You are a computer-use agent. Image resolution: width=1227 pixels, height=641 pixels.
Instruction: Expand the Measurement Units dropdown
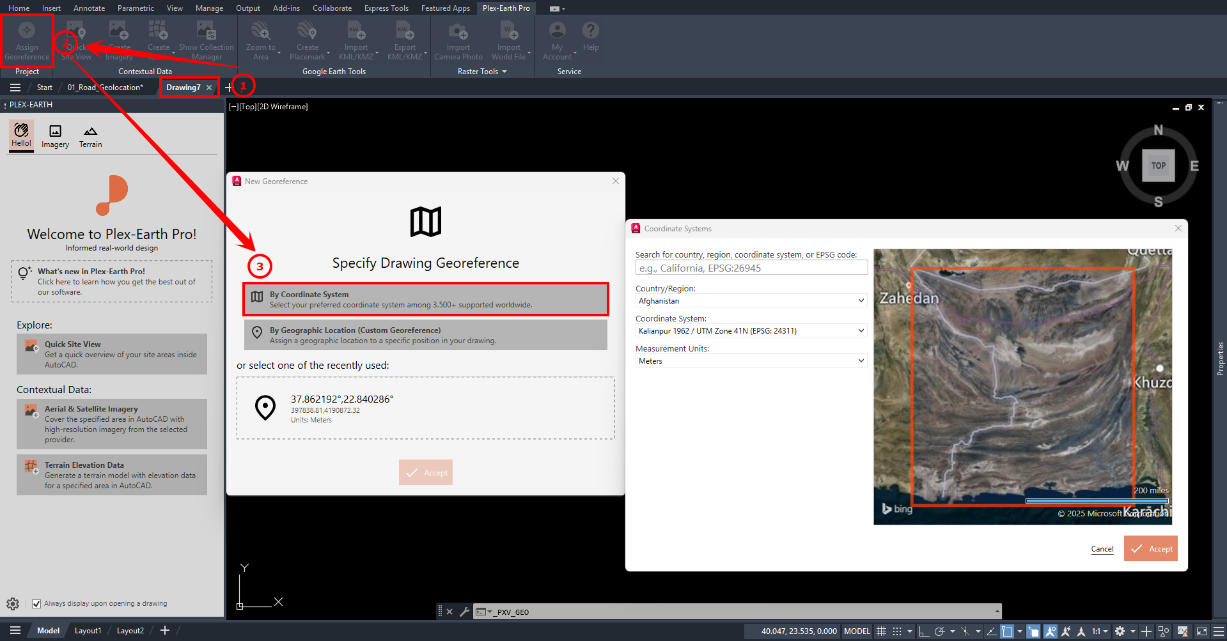point(861,360)
